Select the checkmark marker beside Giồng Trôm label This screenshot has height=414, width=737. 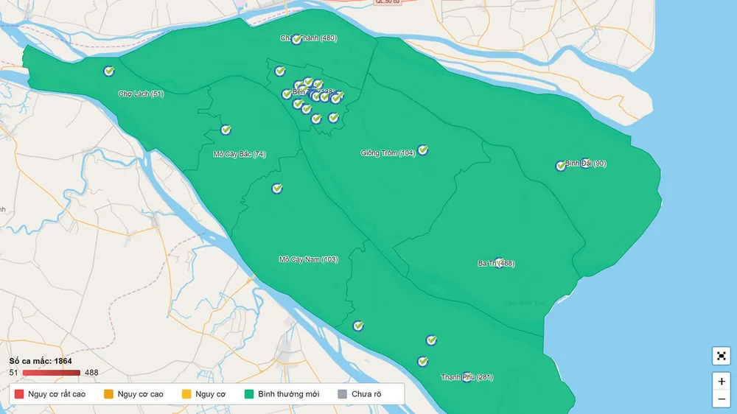423,150
